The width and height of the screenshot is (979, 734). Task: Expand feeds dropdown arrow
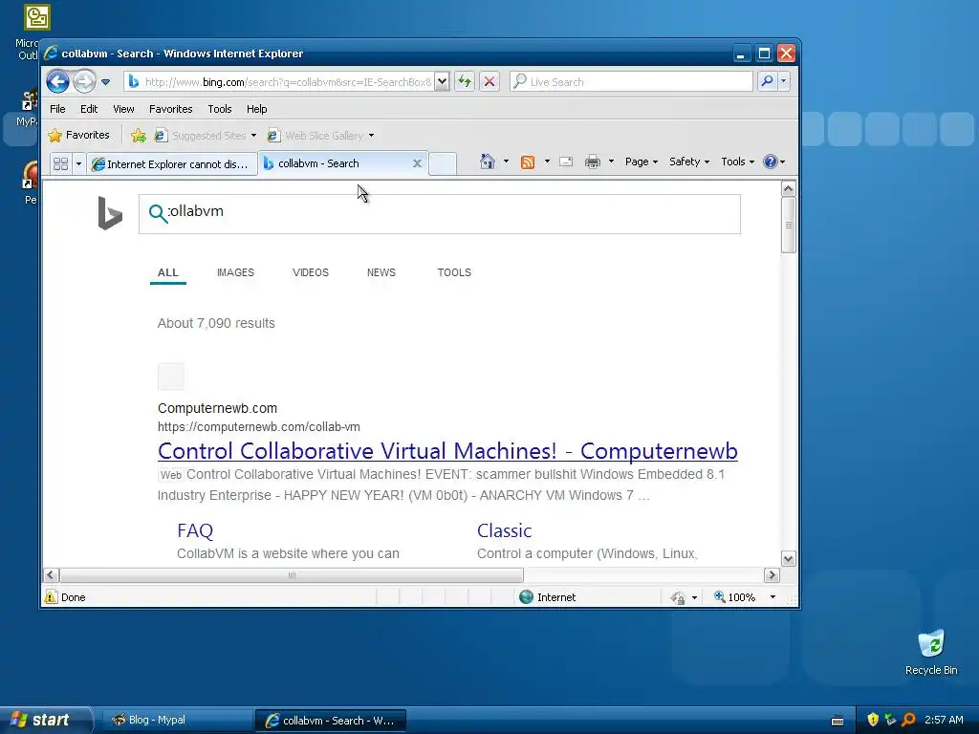(x=547, y=162)
